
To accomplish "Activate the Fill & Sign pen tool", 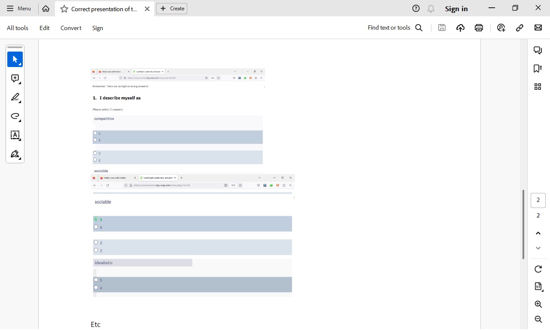I will tap(15, 154).
